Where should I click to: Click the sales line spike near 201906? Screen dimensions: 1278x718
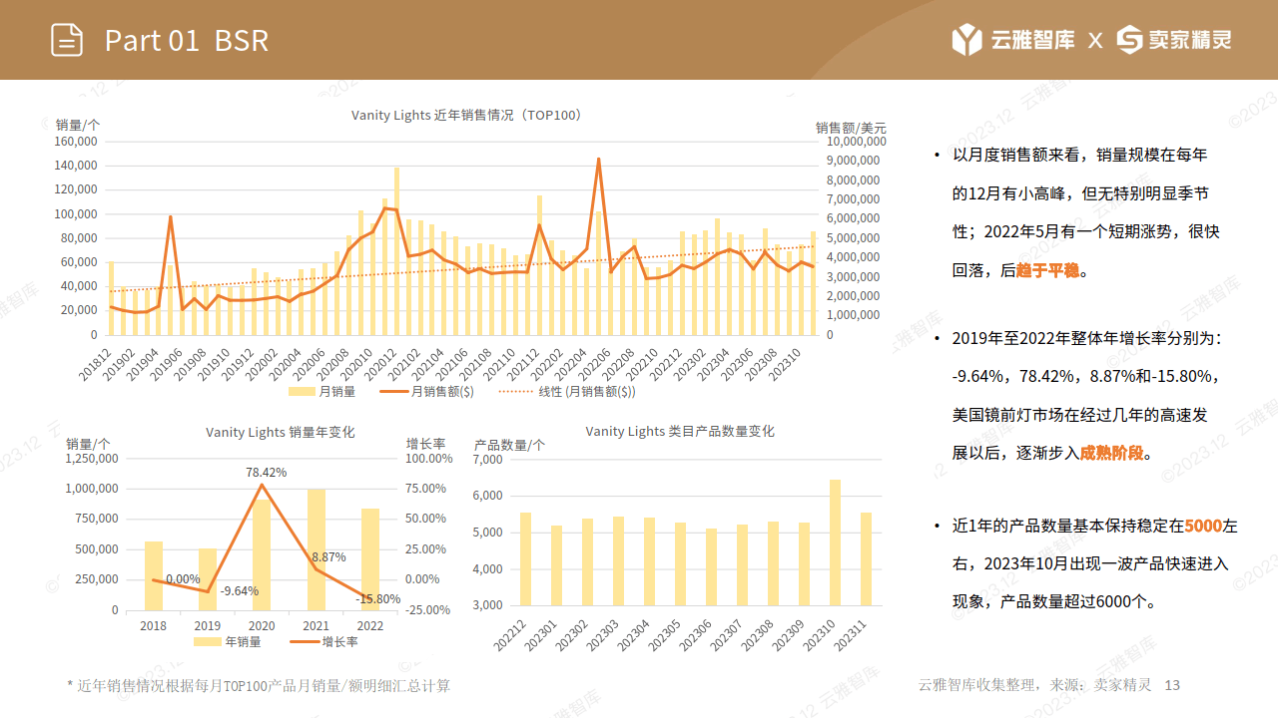(x=170, y=217)
